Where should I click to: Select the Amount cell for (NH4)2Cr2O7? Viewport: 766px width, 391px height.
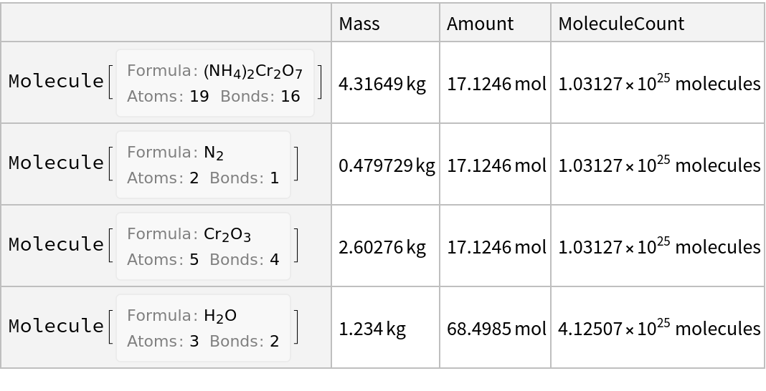(495, 82)
